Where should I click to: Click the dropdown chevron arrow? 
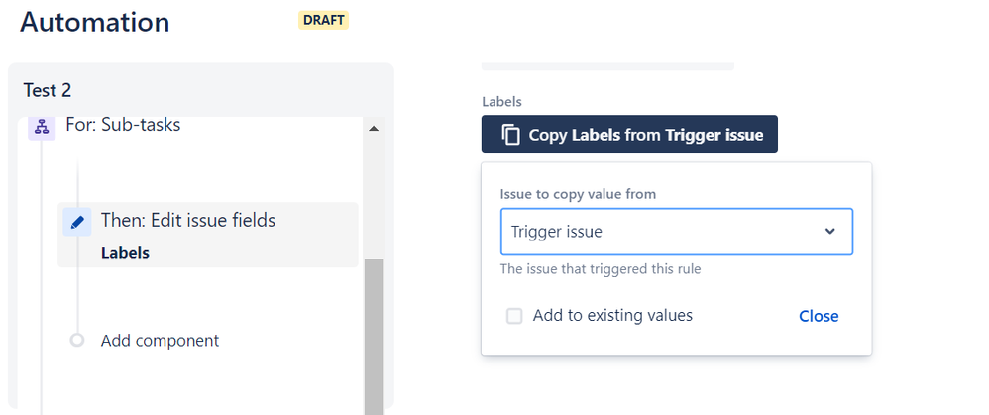(x=830, y=232)
